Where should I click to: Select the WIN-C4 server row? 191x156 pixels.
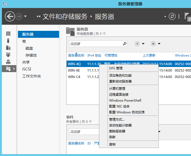point(83,77)
